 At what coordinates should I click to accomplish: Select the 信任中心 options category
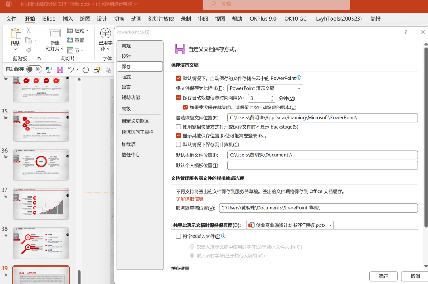click(x=140, y=155)
